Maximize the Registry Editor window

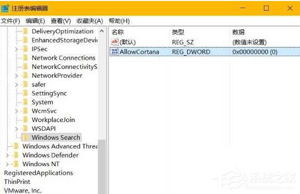click(x=266, y=8)
